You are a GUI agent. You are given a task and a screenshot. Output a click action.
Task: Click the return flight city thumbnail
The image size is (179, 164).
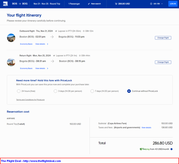(x=11, y=62)
